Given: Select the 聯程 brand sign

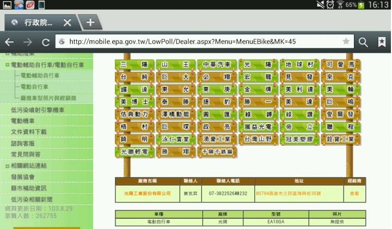Looking at the screenshot, I should [x=340, y=127].
